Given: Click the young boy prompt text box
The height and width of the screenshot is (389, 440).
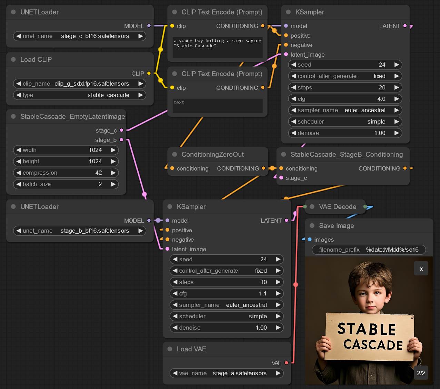Looking at the screenshot, I should [x=218, y=47].
